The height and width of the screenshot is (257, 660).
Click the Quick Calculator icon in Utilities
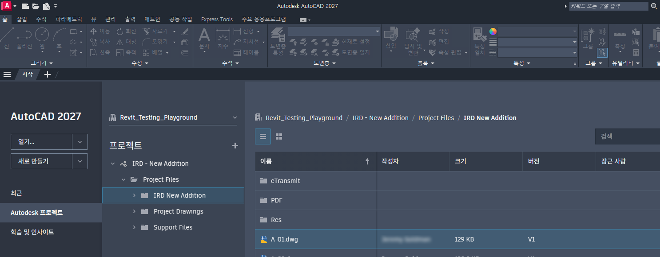tap(636, 53)
